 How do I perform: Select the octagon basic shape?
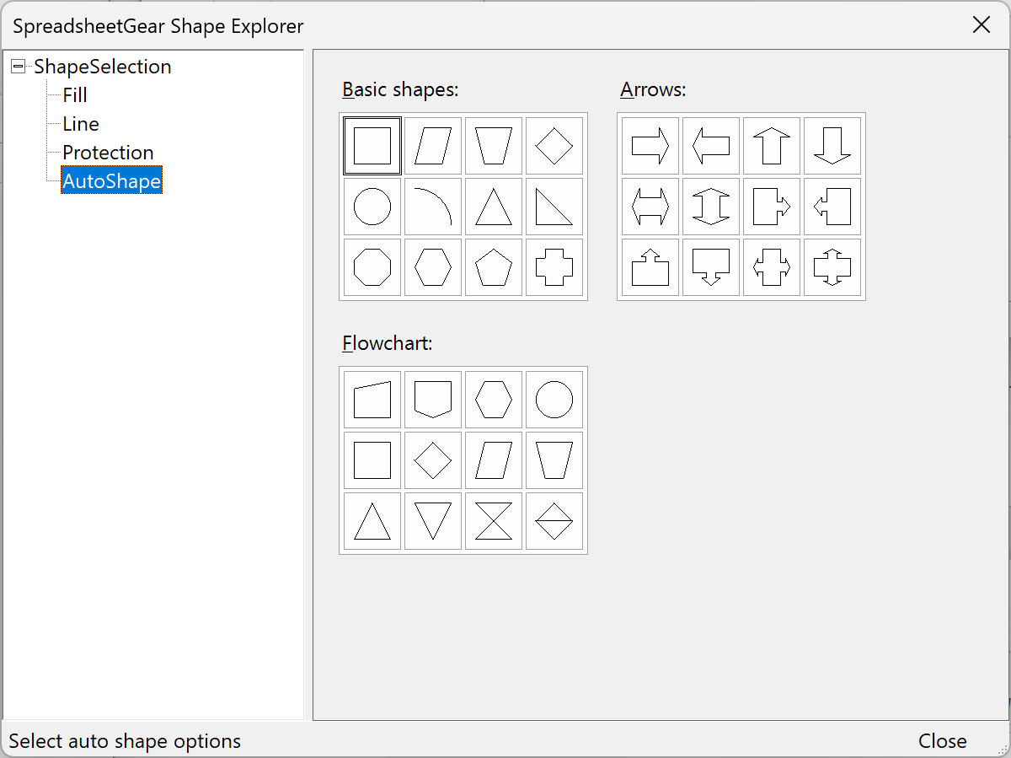click(372, 267)
